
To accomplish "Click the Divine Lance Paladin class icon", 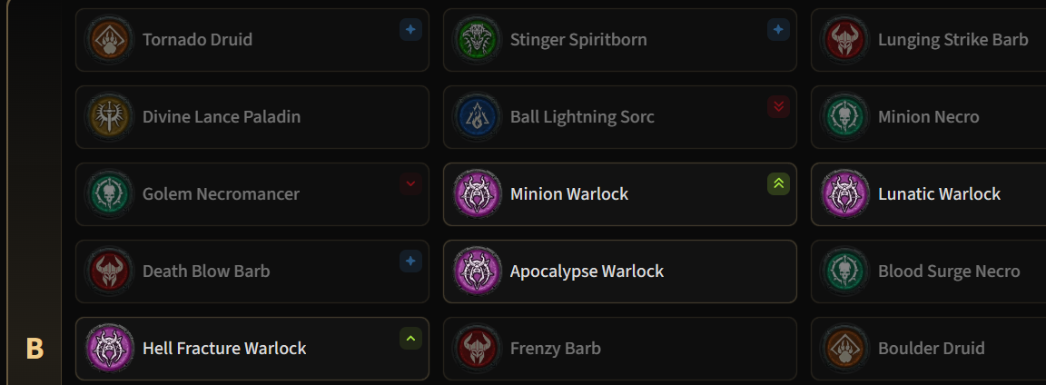I will tap(109, 117).
